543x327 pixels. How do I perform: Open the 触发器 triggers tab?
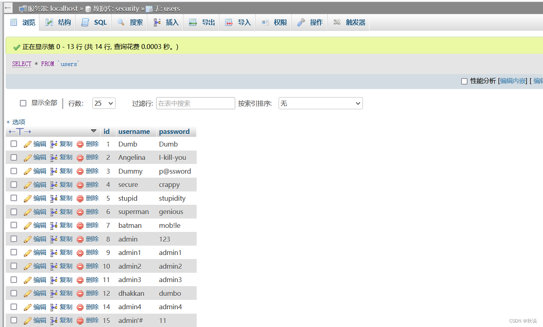(x=349, y=23)
